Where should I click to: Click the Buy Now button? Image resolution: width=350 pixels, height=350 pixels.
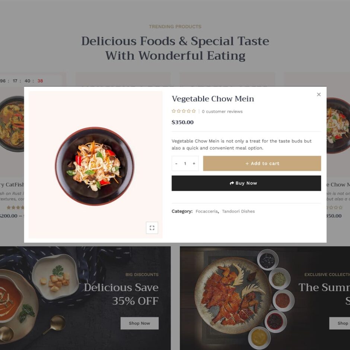pyautogui.click(x=246, y=183)
